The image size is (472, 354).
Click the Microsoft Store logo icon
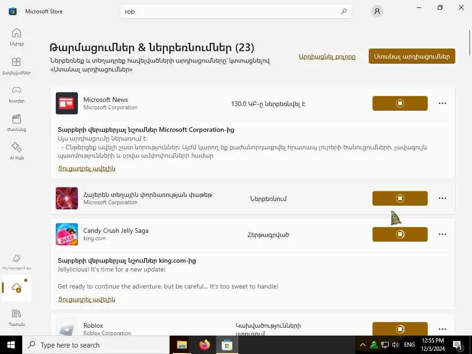[12, 12]
